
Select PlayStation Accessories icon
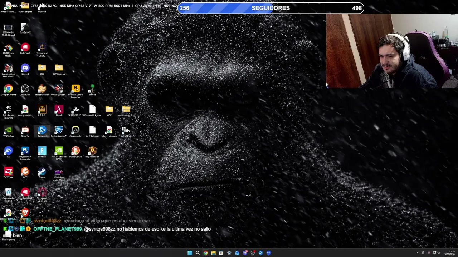(25, 154)
